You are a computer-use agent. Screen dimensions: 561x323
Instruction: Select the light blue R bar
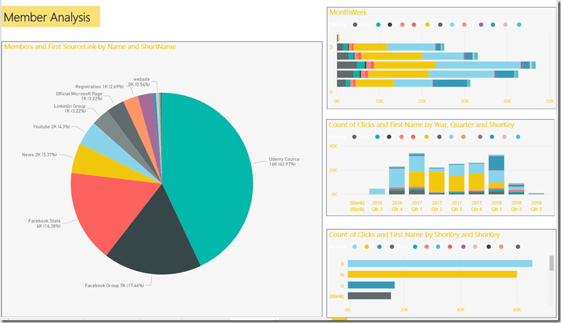(439, 264)
